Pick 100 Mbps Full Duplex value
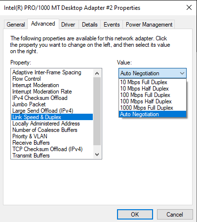The width and height of the screenshot is (197, 222). coord(153,95)
